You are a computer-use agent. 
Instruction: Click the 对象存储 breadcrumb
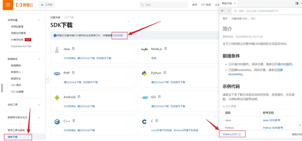pyautogui.click(x=55, y=17)
